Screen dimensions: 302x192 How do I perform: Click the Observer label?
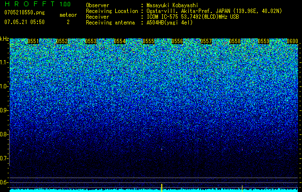click(x=97, y=5)
